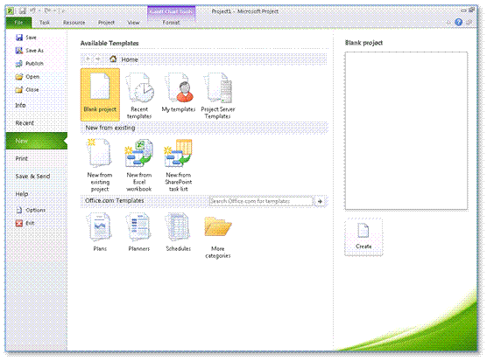This screenshot has width=487, height=361.
Task: Click the quick access Undo icon
Action: point(32,10)
